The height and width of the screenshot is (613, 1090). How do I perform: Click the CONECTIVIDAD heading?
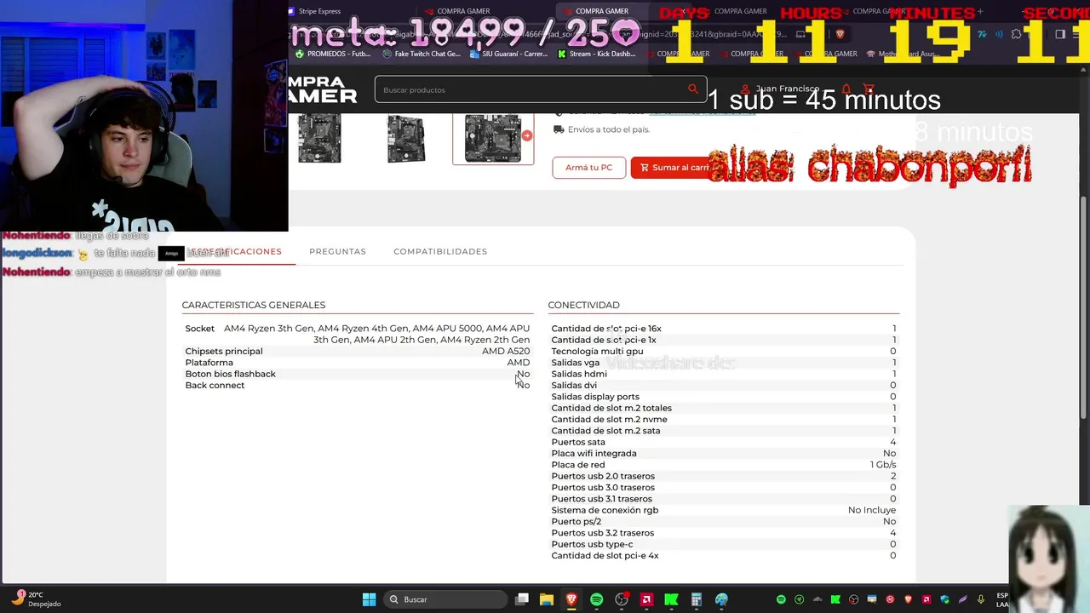point(584,305)
